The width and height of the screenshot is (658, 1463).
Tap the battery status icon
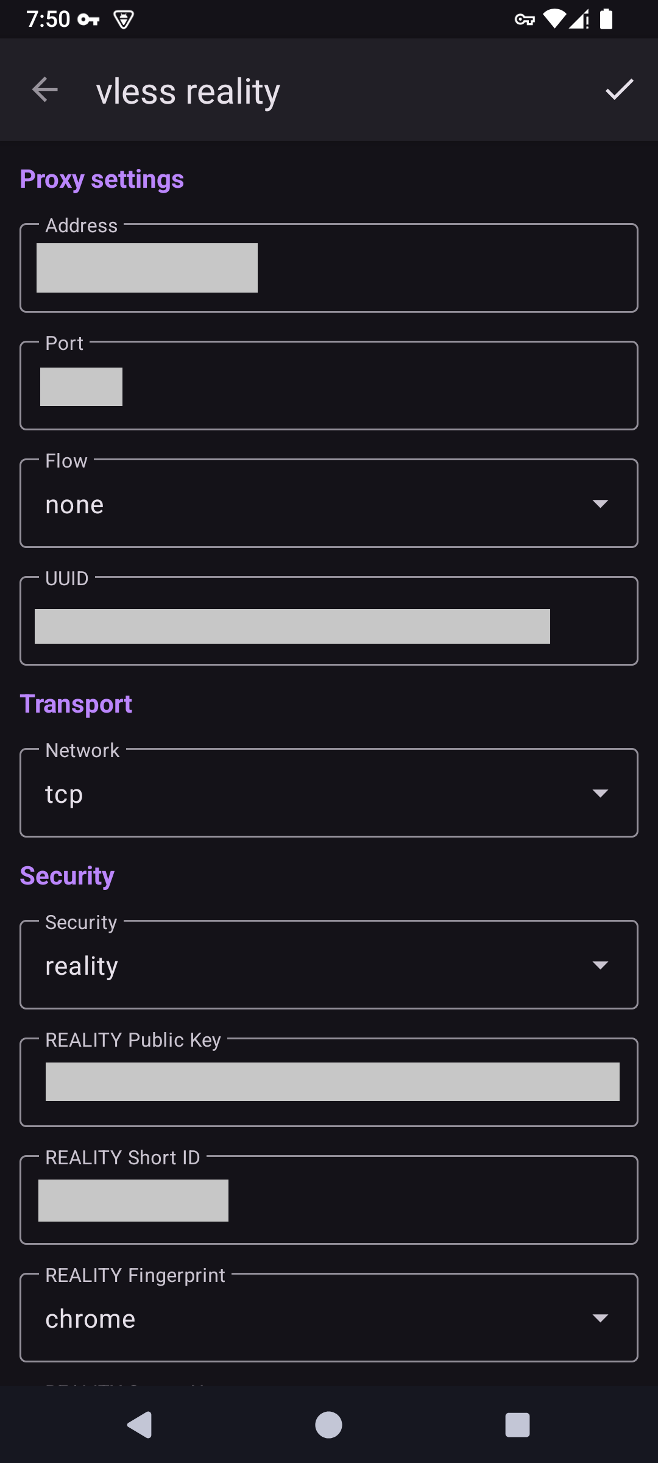pos(606,20)
